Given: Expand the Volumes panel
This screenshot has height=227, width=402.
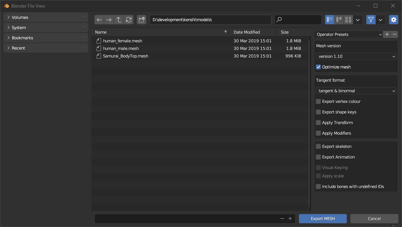Looking at the screenshot, I should (x=46, y=17).
